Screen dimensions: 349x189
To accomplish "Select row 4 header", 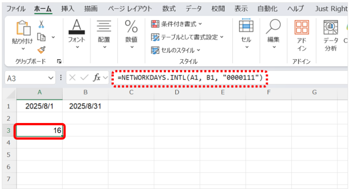I will pyautogui.click(x=9, y=142).
